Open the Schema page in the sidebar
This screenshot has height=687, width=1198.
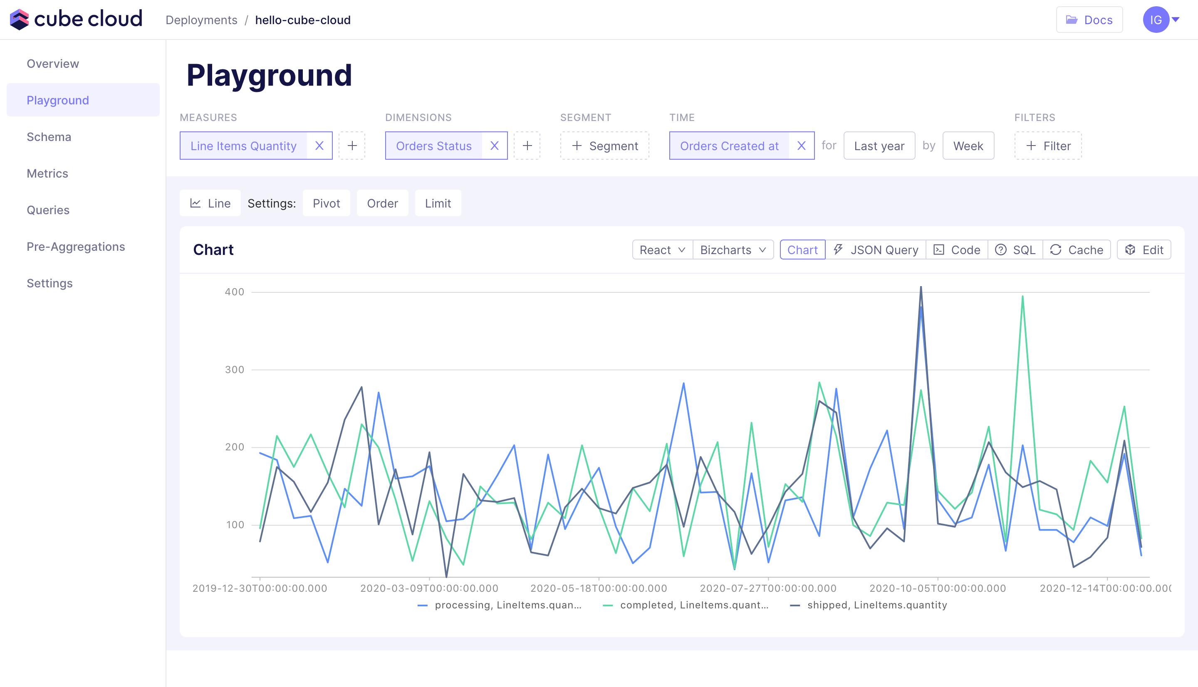point(49,137)
